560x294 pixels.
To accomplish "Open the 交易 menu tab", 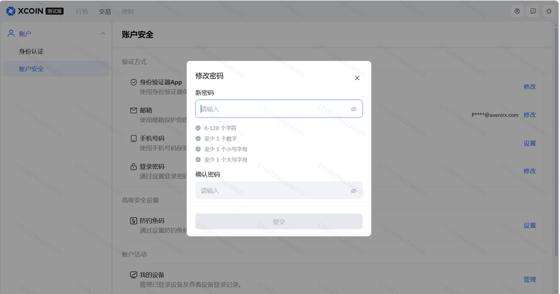I will pyautogui.click(x=105, y=12).
